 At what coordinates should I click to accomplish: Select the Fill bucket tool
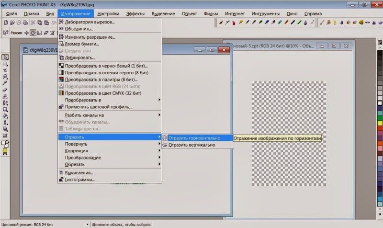coord(5,116)
